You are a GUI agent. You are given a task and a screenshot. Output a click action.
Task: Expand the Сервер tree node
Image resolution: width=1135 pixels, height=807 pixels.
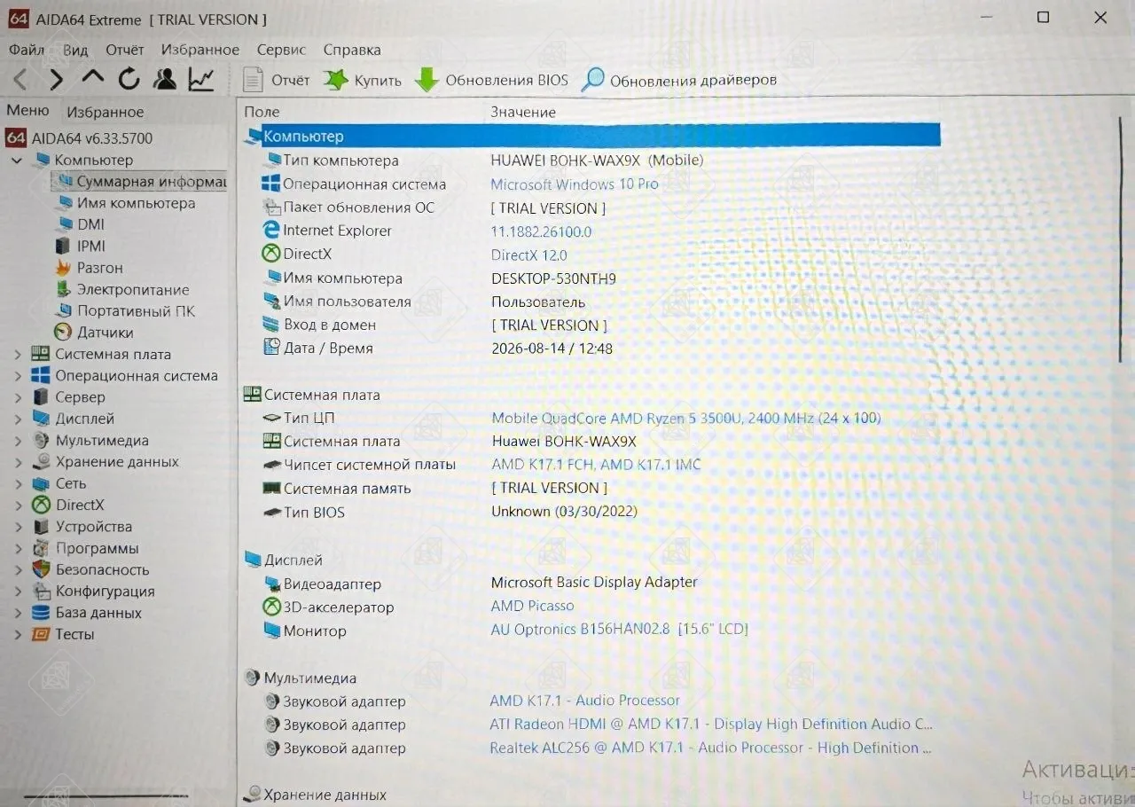[17, 397]
